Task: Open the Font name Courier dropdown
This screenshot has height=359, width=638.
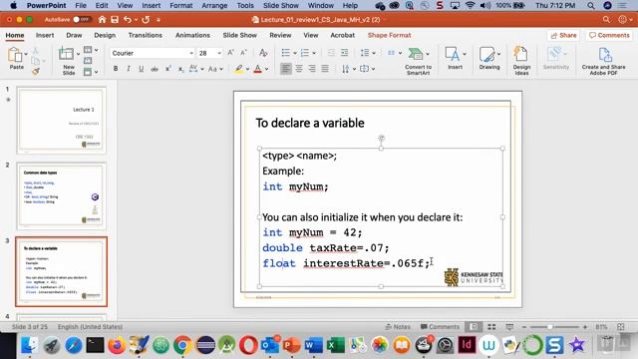Action: tap(191, 53)
